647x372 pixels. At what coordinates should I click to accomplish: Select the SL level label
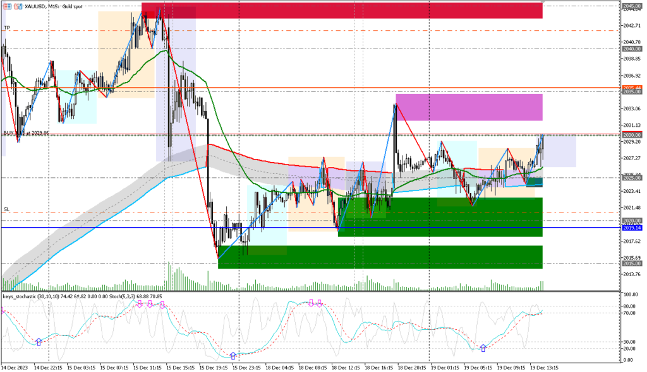(x=7, y=209)
